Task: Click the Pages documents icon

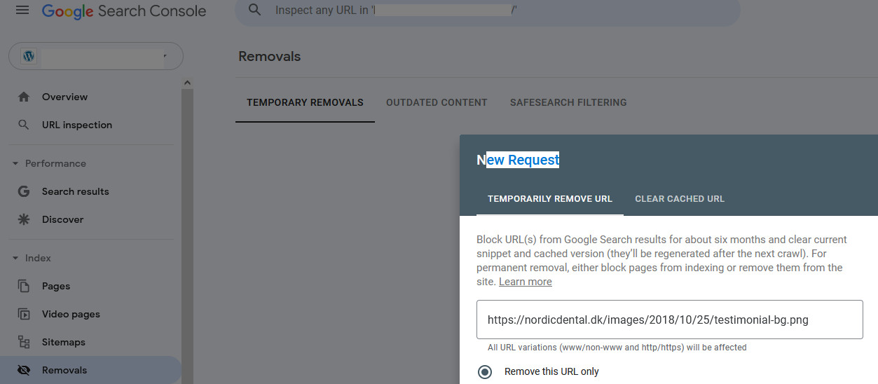Action: pos(24,286)
